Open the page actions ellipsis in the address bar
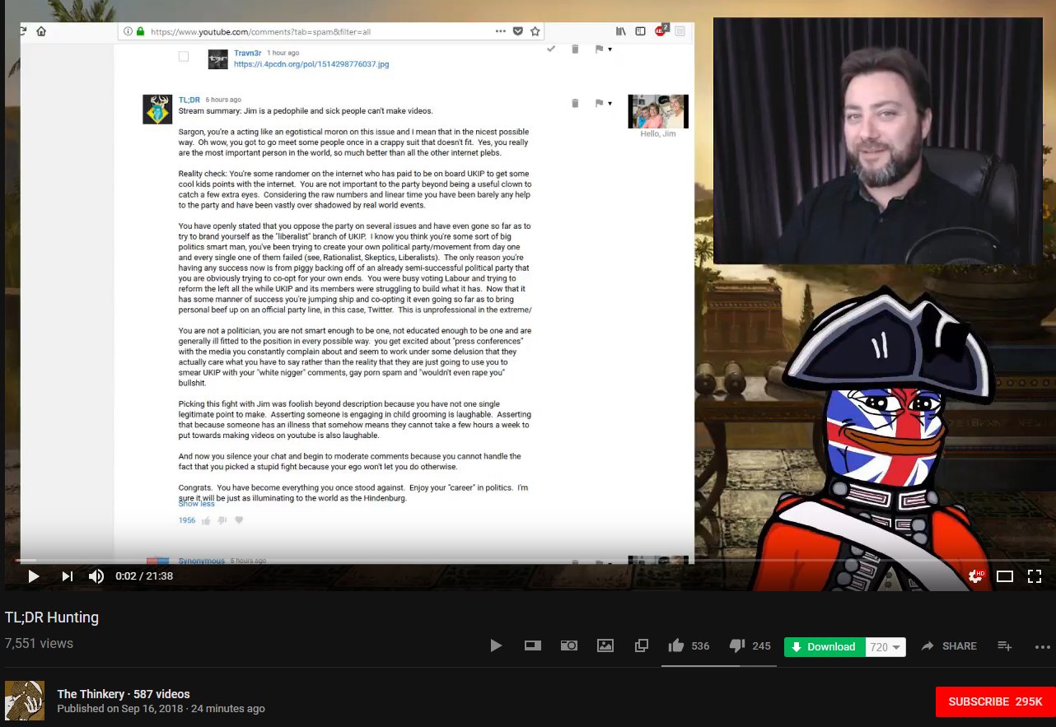1056x727 pixels. point(501,31)
